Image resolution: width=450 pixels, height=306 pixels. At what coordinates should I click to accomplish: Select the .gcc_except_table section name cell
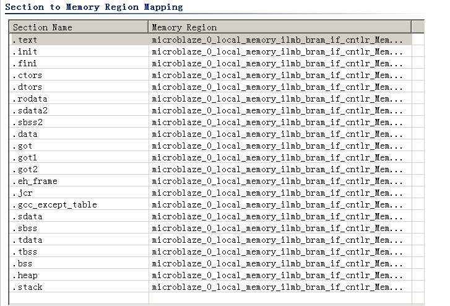(x=79, y=204)
